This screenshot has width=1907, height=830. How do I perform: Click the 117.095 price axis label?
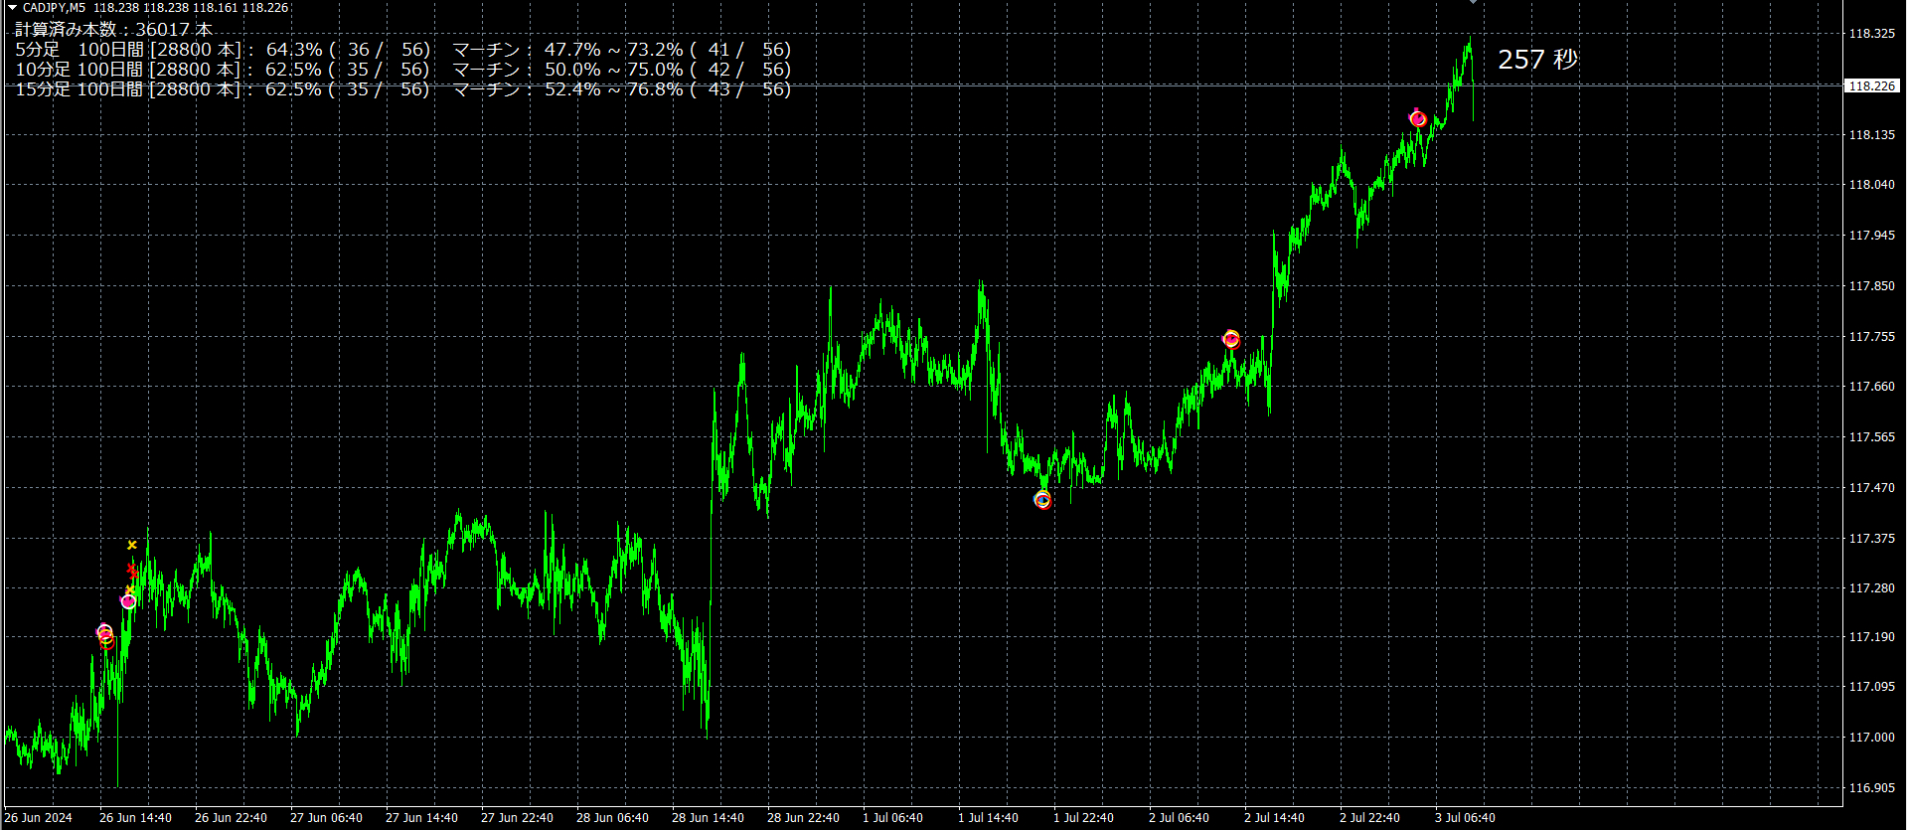point(1871,686)
